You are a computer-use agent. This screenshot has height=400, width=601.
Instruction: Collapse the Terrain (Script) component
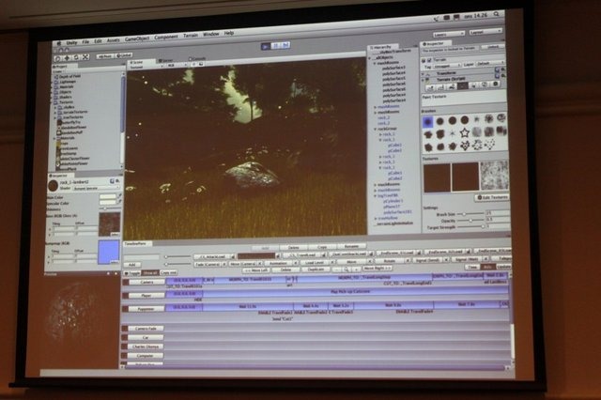pyautogui.click(x=424, y=80)
